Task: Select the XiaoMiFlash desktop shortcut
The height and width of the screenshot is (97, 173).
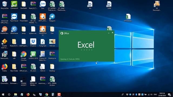Action: pos(5,30)
